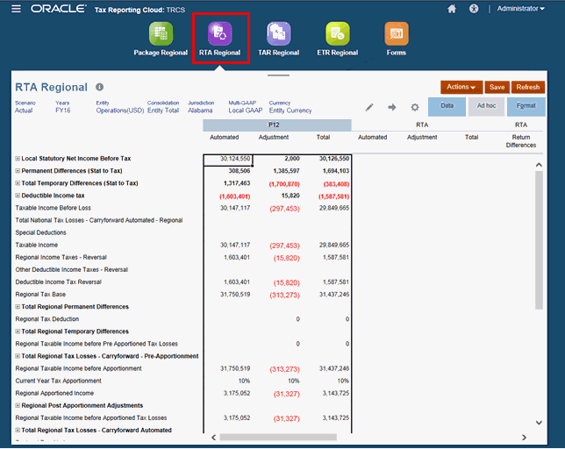The width and height of the screenshot is (565, 449).
Task: Open the Administrator user menu
Action: [520, 9]
